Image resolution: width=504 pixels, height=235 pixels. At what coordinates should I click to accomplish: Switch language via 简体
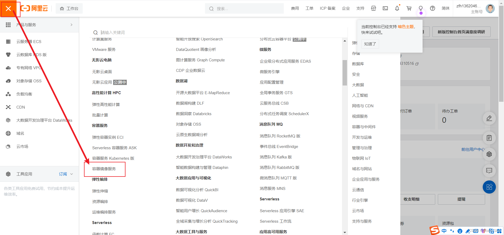click(x=445, y=8)
